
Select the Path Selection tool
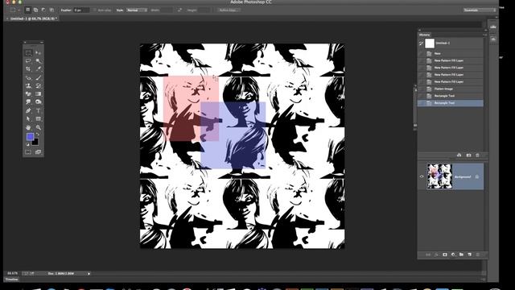point(29,119)
